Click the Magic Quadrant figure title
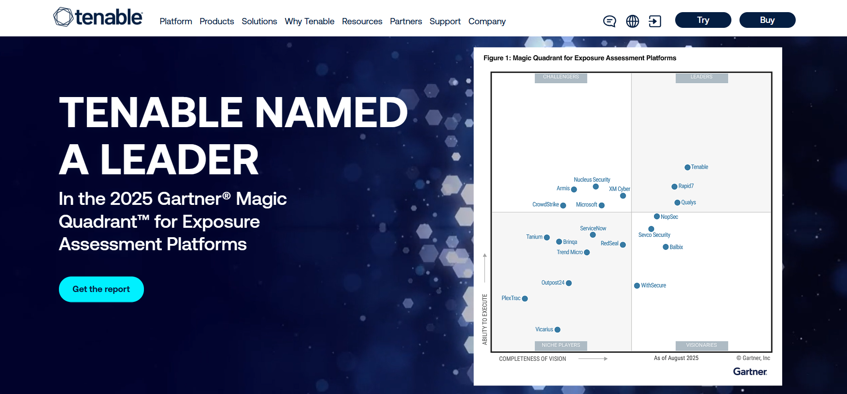 (x=579, y=58)
